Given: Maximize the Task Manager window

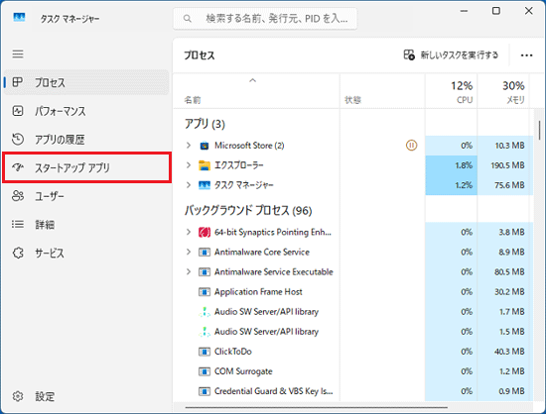Looking at the screenshot, I should point(495,11).
